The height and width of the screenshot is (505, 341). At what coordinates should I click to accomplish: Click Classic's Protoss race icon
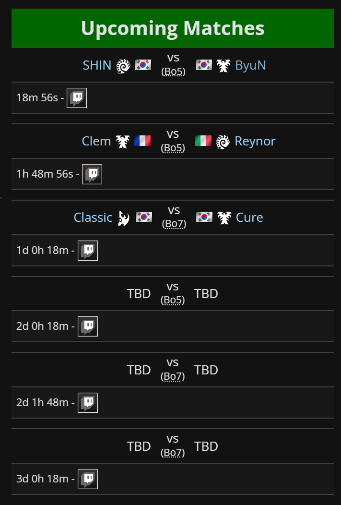[124, 218]
